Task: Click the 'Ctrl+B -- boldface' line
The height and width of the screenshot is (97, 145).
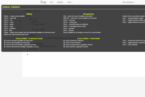Action: pyautogui.click(x=10, y=28)
